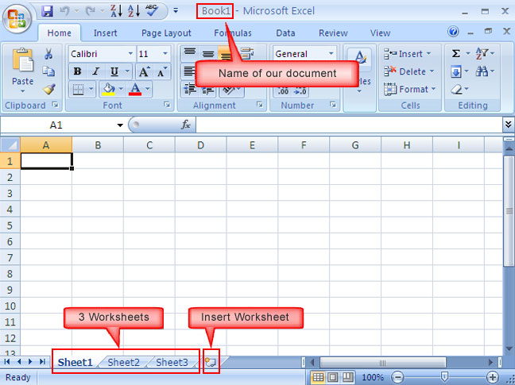
Task: Open the General number format dropdown
Action: coord(331,53)
